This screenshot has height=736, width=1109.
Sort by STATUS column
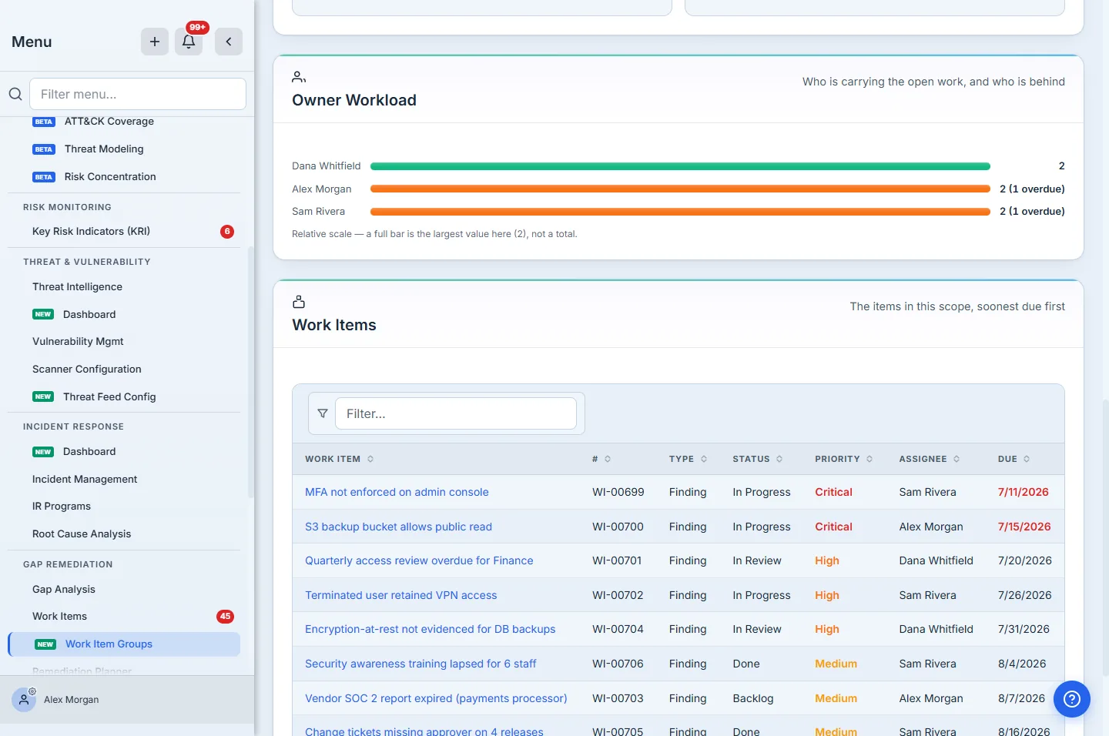[758, 459]
